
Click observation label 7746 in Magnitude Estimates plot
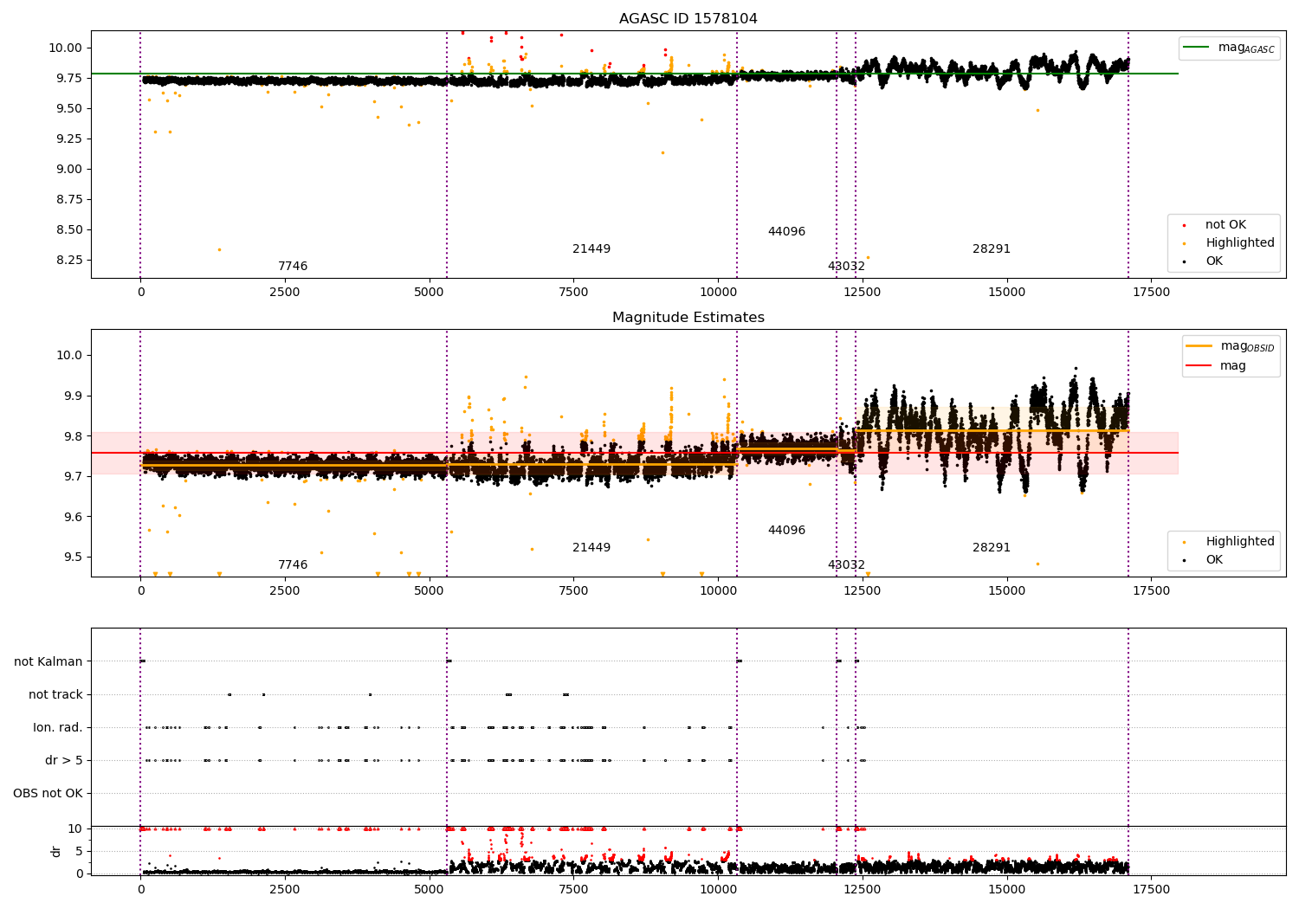[293, 565]
